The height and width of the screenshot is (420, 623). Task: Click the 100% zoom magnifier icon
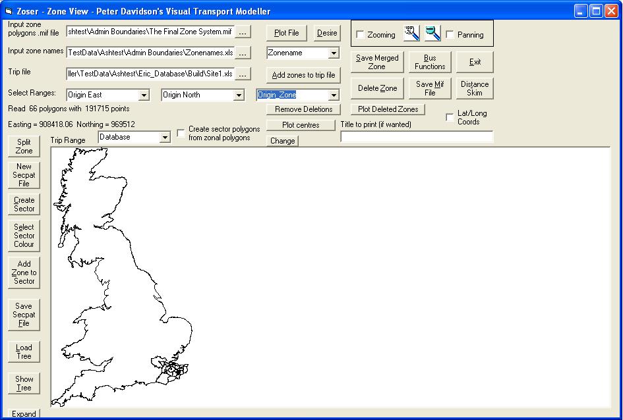point(411,34)
